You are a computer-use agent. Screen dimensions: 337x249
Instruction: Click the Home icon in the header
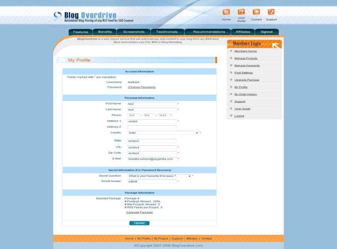coord(226,12)
